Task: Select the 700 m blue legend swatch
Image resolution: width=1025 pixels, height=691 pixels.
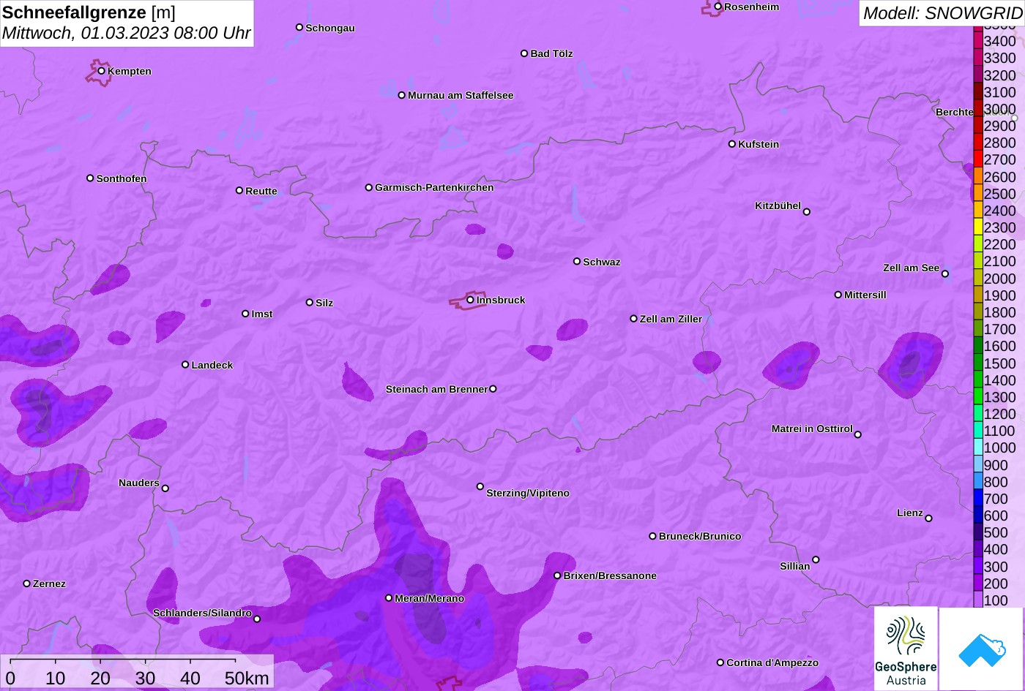Action: [x=978, y=499]
